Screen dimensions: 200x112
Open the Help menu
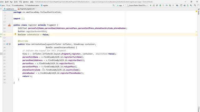tap(32, 2)
